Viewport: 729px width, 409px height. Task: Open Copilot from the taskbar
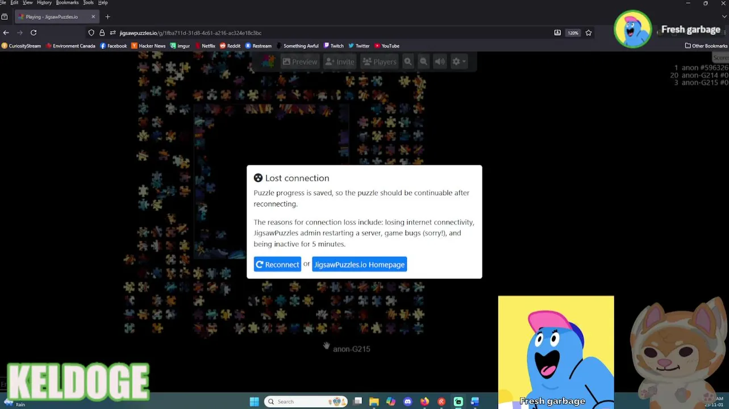tap(391, 402)
